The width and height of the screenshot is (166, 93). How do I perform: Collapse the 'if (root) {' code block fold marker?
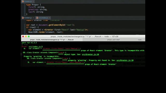coord(25,27)
